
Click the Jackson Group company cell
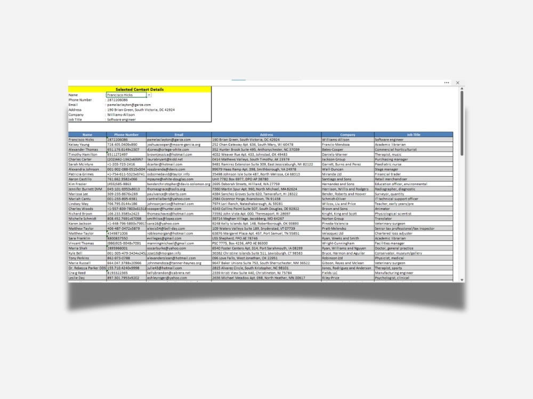click(x=348, y=160)
